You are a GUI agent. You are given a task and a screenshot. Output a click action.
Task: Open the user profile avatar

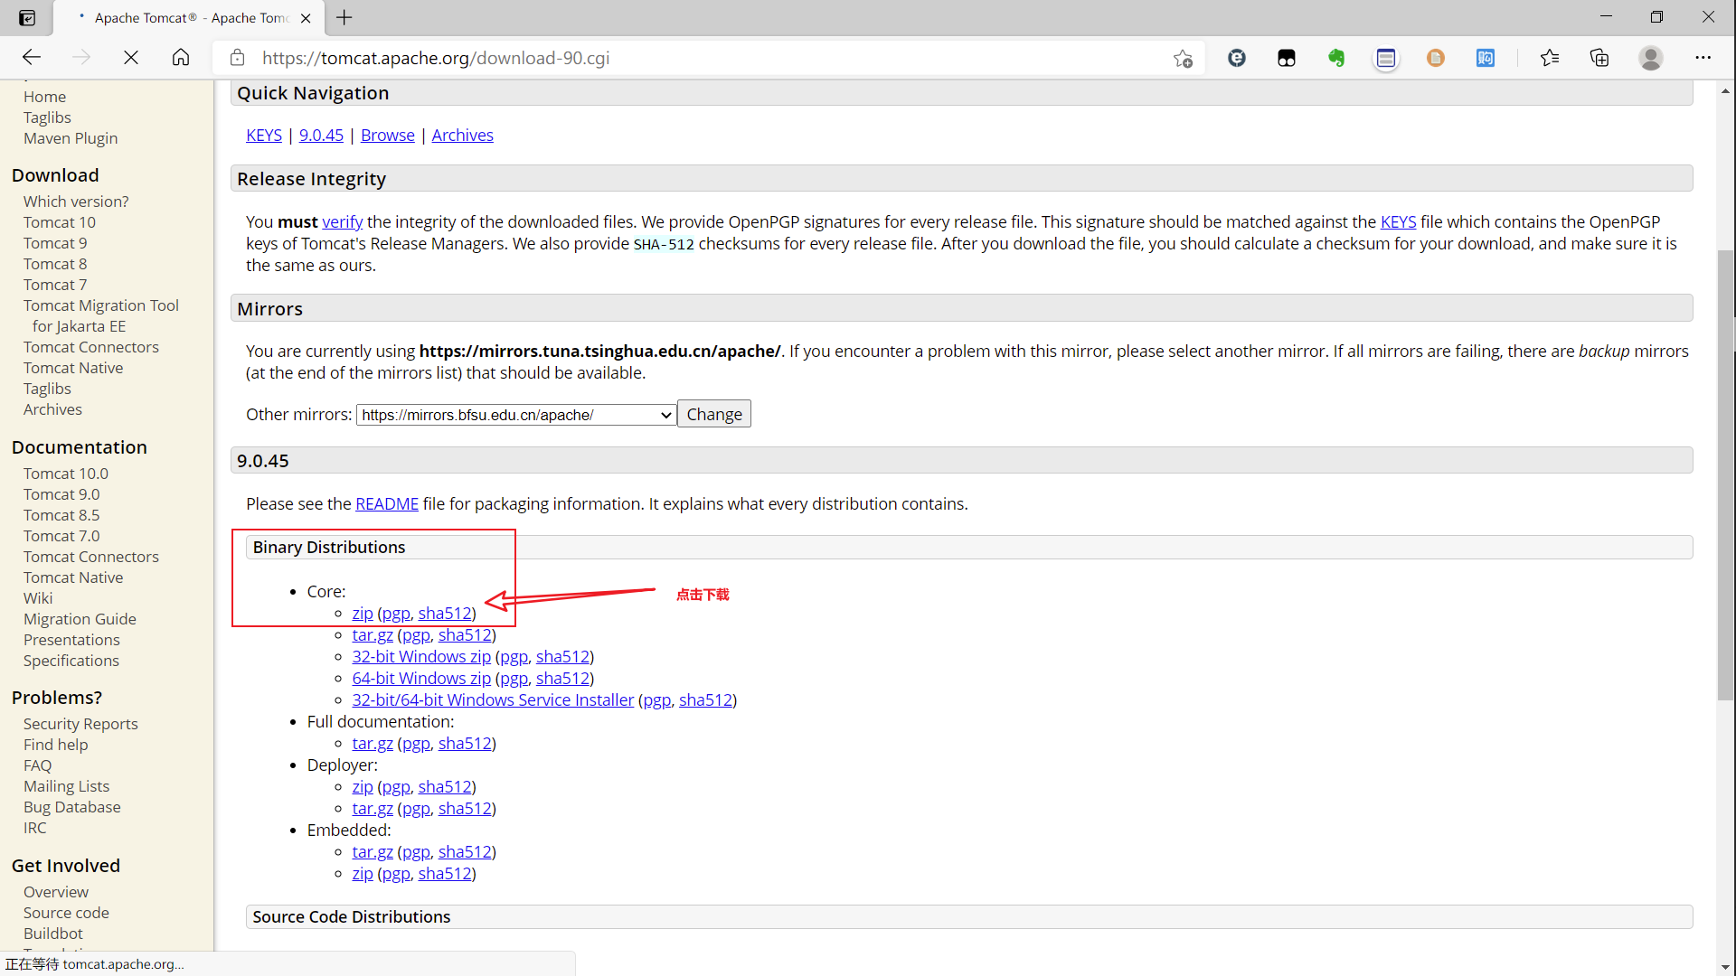(x=1651, y=58)
